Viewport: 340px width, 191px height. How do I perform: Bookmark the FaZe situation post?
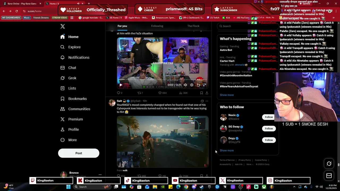[x=201, y=93]
